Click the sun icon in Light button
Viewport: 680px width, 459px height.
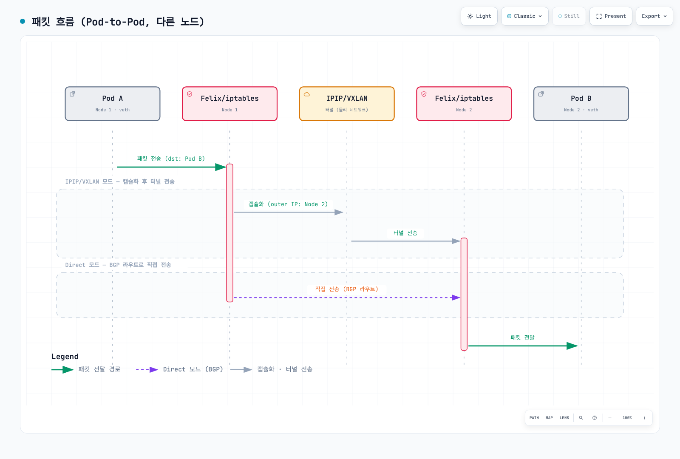pyautogui.click(x=470, y=16)
